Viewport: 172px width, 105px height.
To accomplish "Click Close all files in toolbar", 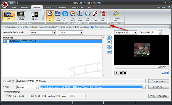I will click(x=81, y=27).
